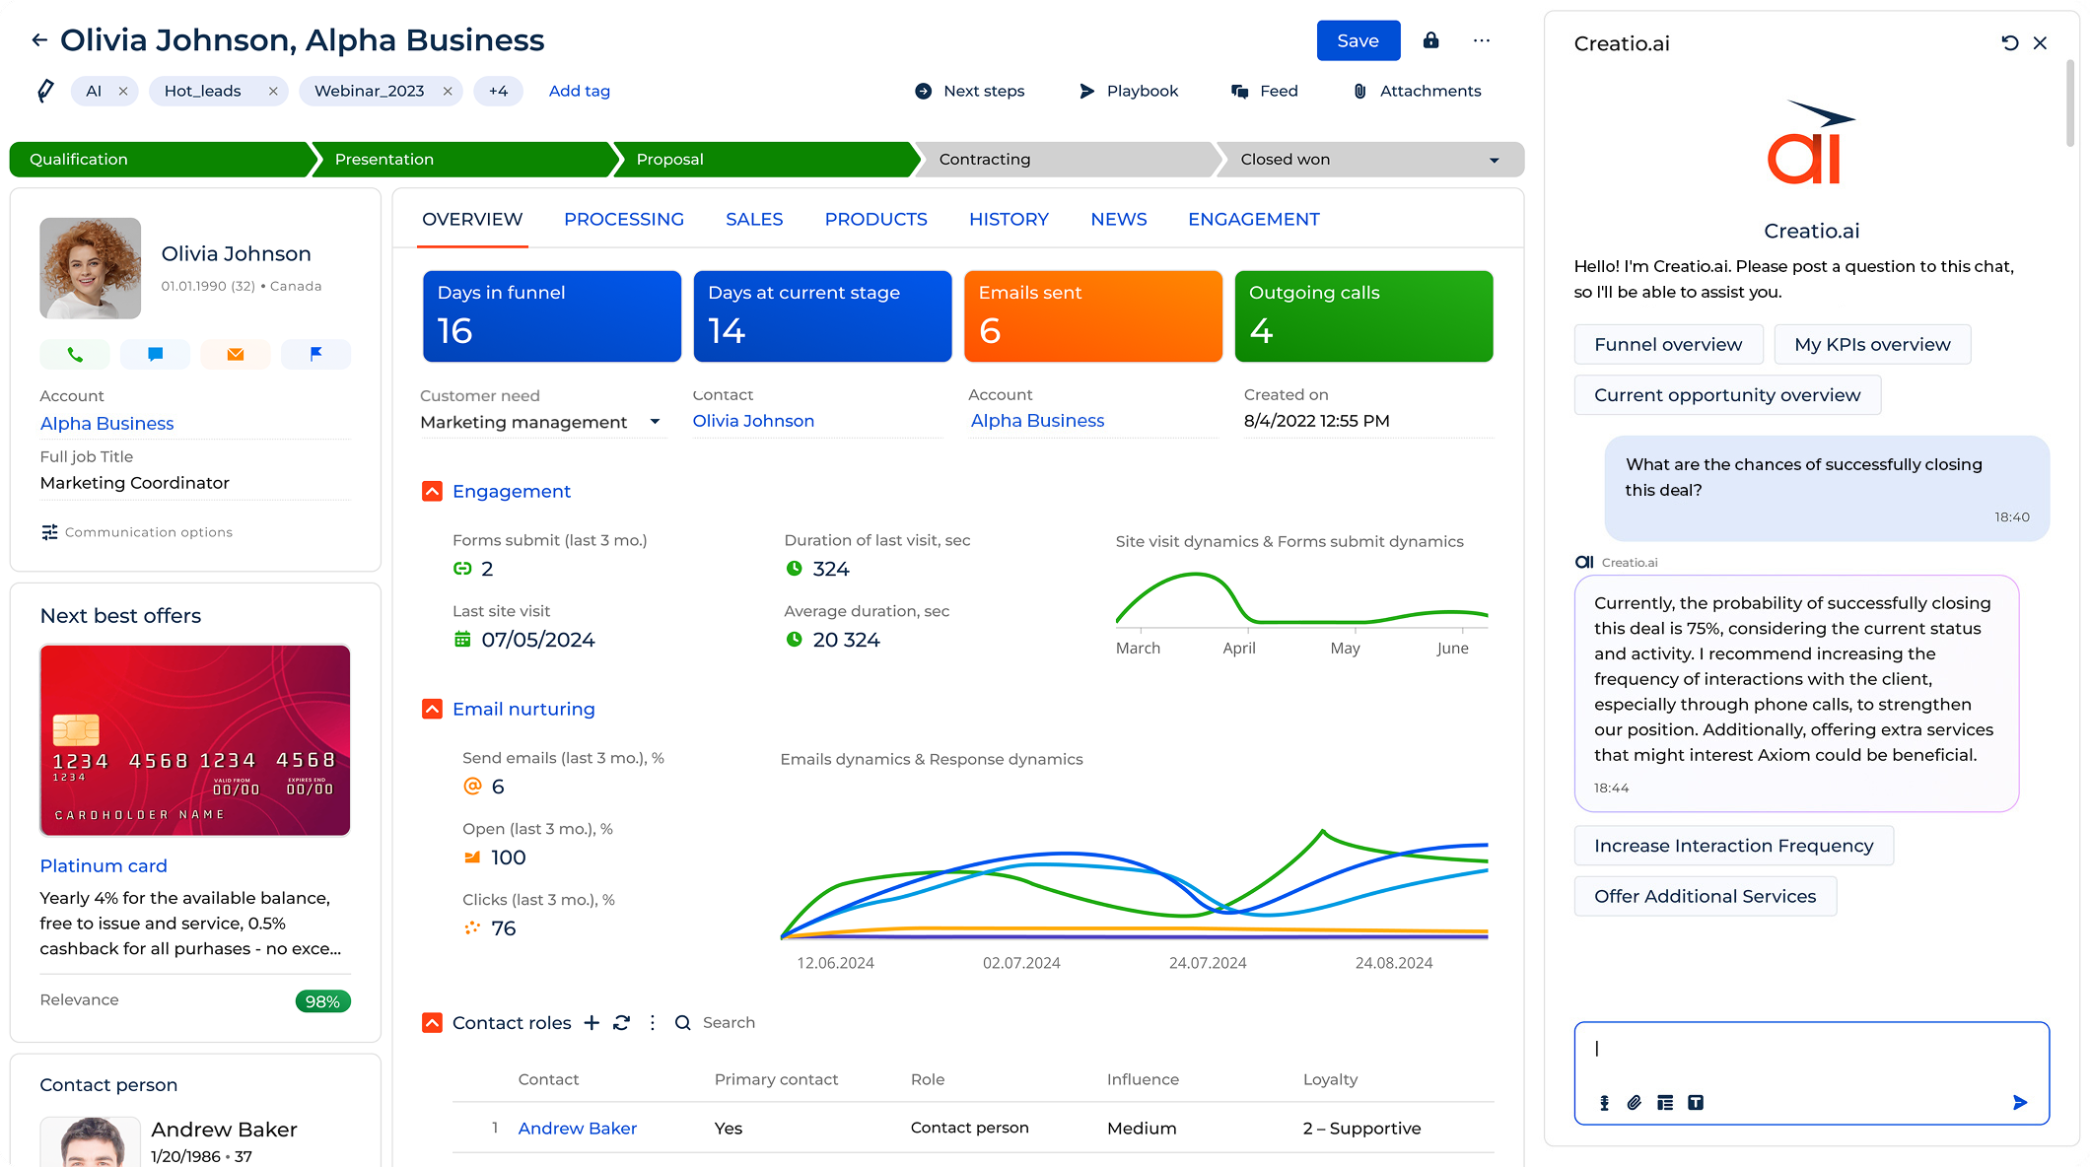Open the lock icon next to Save
Image resolution: width=2090 pixels, height=1167 pixels.
(1430, 40)
